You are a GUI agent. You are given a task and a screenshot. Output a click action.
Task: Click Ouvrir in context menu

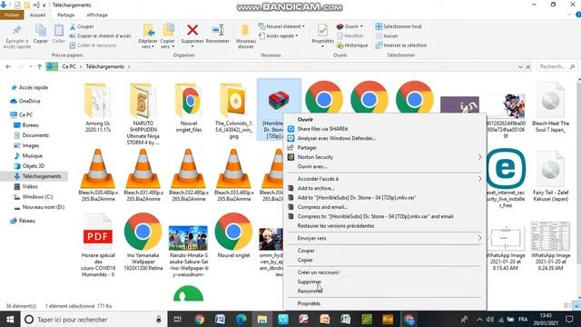pyautogui.click(x=305, y=119)
